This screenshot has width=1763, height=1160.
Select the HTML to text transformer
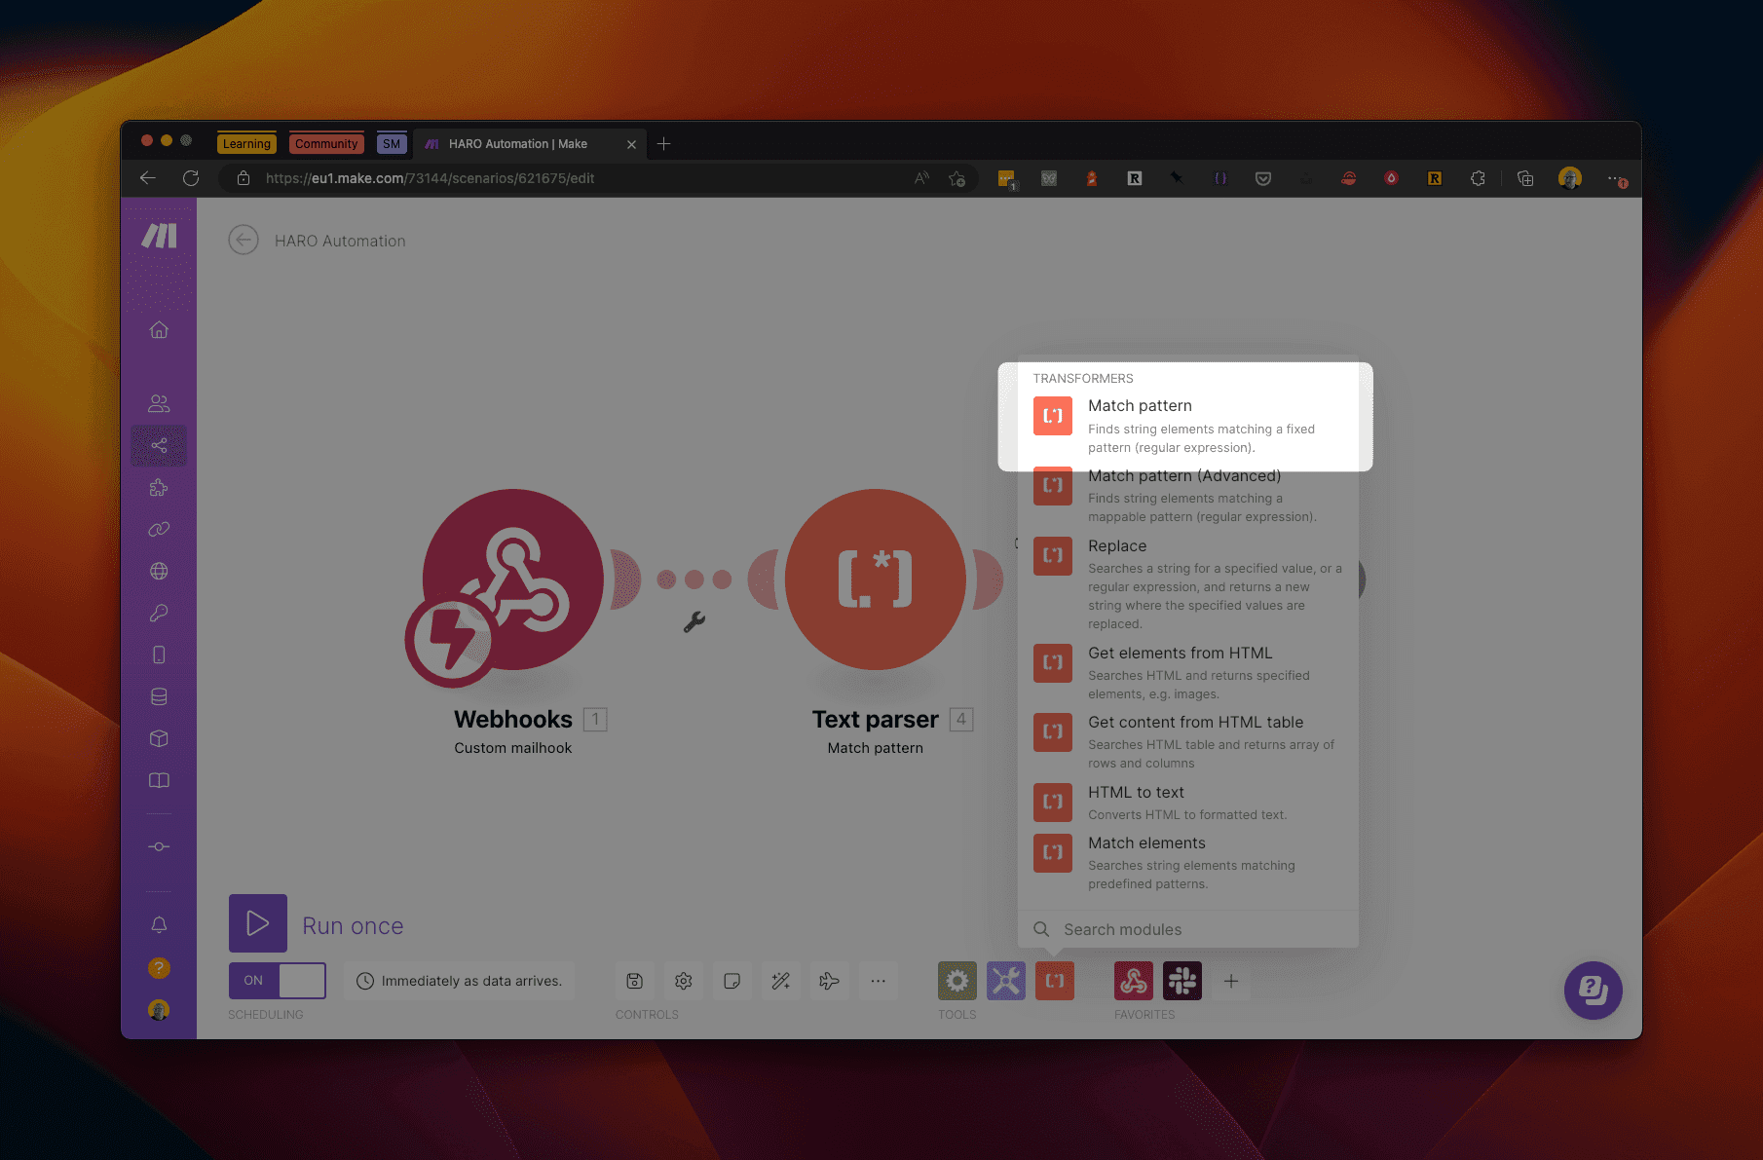tap(1187, 803)
